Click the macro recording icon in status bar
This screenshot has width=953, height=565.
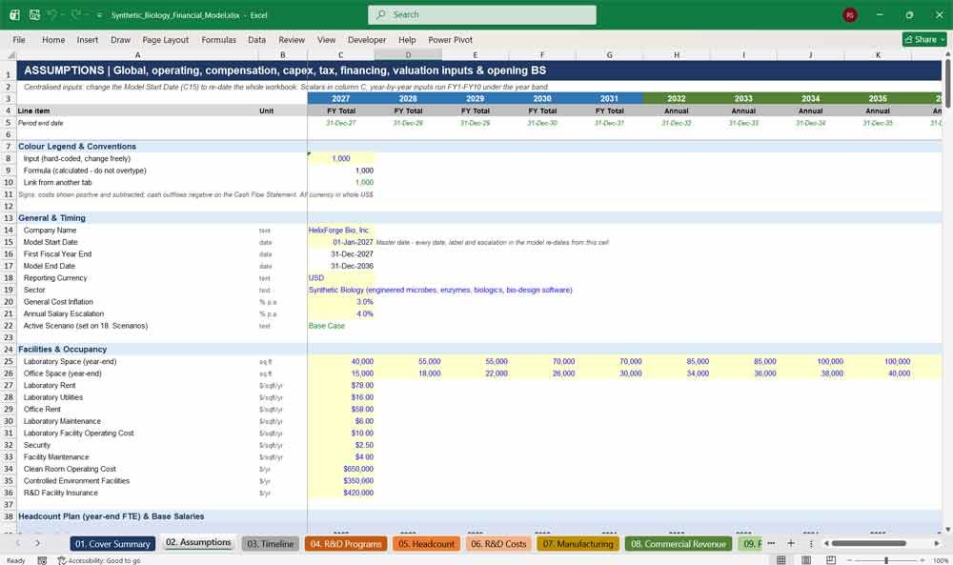42,560
